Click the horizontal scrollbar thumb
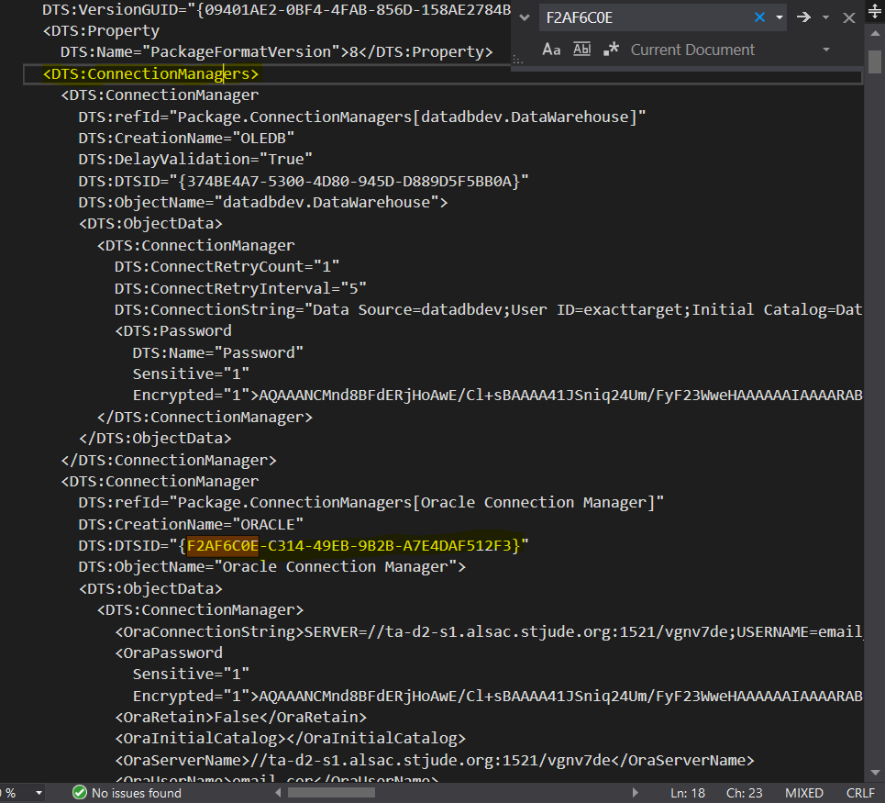 coord(331,793)
